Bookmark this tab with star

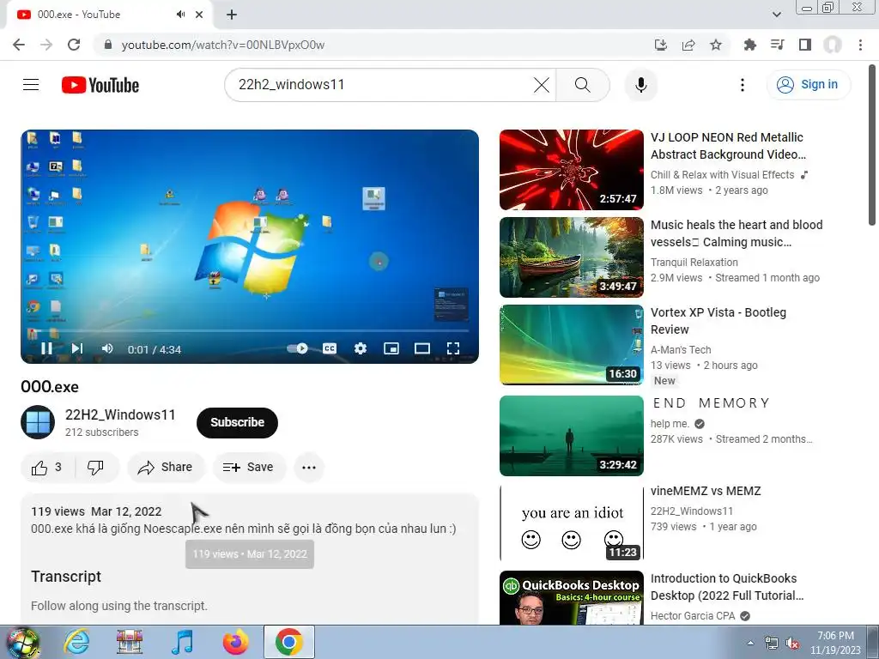pyautogui.click(x=716, y=45)
